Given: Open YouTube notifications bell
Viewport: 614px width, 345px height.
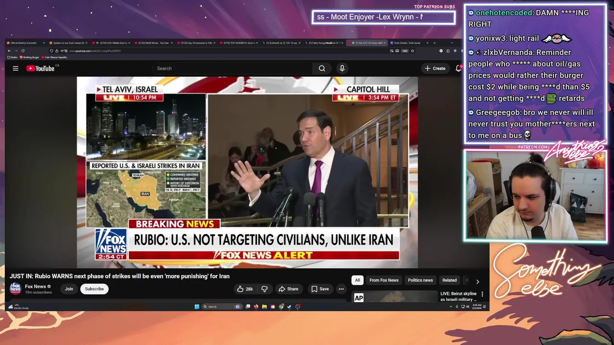Looking at the screenshot, I should tap(459, 69).
